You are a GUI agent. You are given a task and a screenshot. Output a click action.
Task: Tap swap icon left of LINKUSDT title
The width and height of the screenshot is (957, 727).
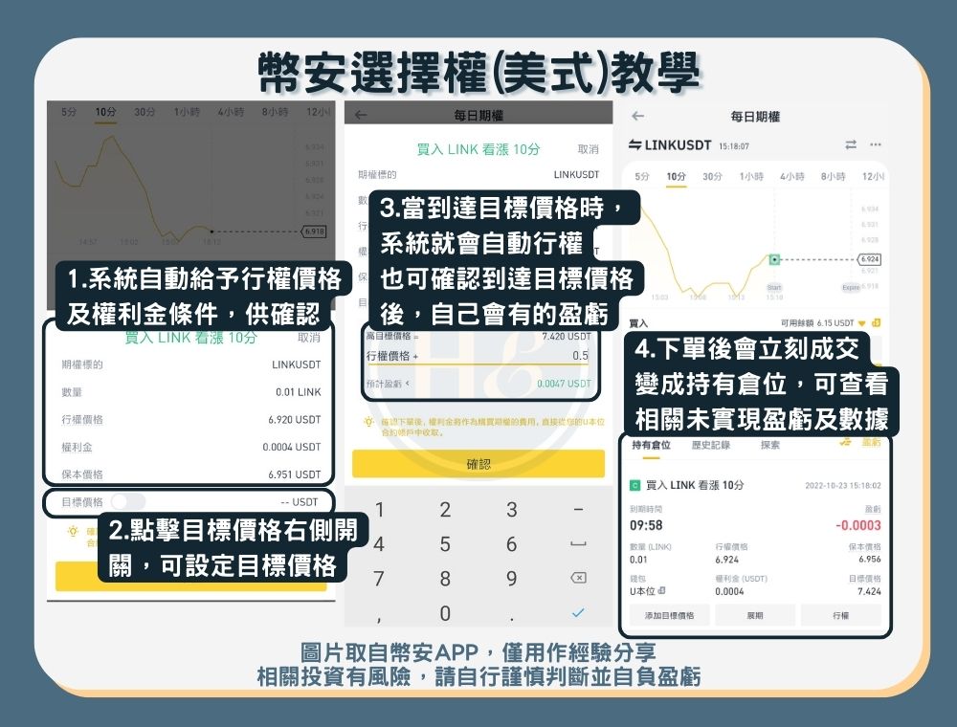(x=634, y=145)
